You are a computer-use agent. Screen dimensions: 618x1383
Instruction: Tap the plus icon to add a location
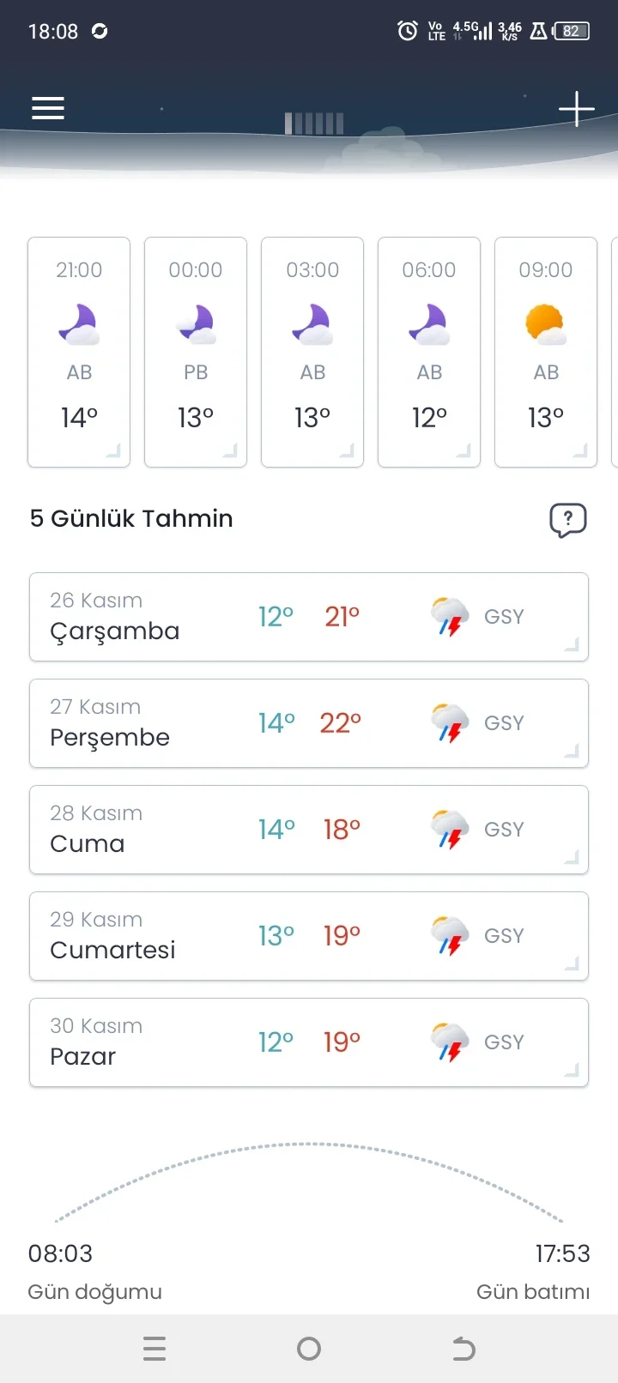(x=576, y=109)
